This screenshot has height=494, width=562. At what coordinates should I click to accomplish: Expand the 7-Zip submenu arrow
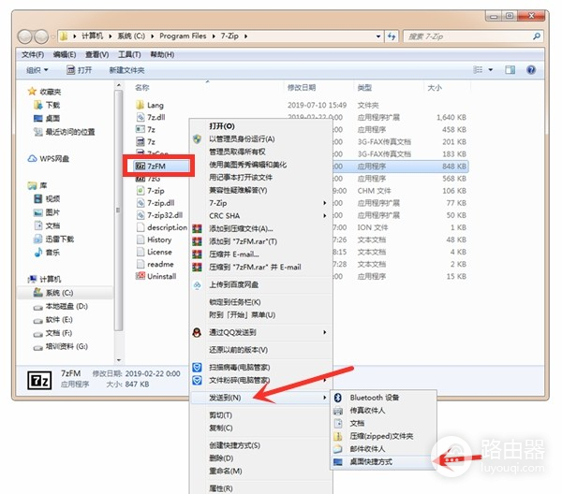325,203
